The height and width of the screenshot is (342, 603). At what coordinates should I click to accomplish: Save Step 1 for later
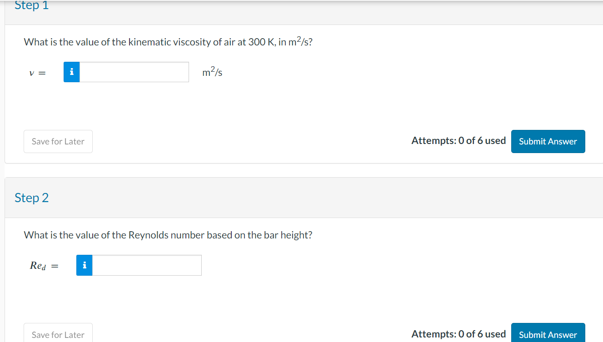pyautogui.click(x=58, y=141)
